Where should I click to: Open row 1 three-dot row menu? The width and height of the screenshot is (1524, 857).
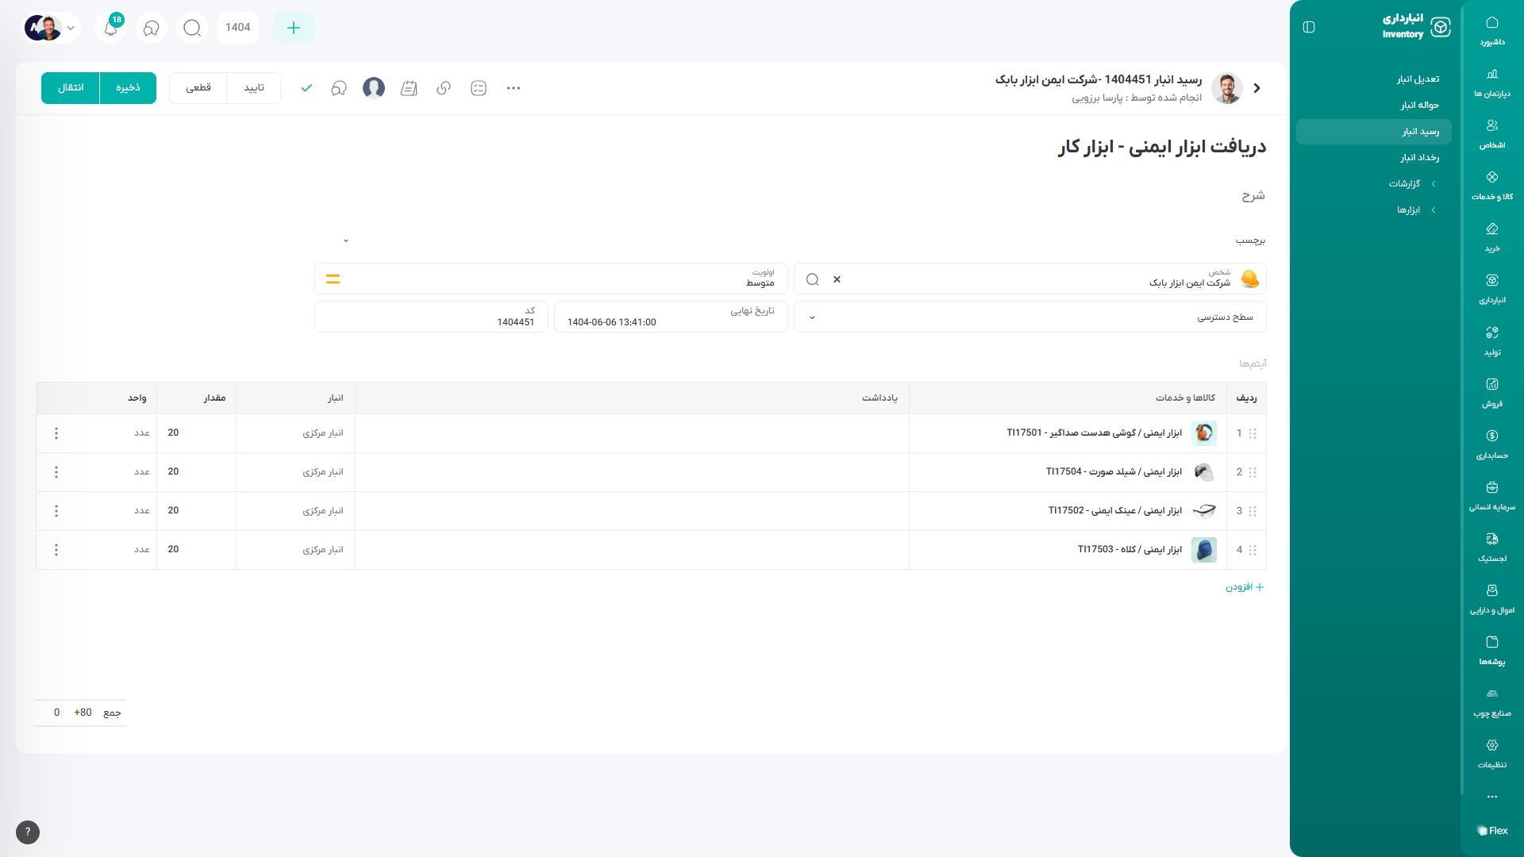click(56, 433)
